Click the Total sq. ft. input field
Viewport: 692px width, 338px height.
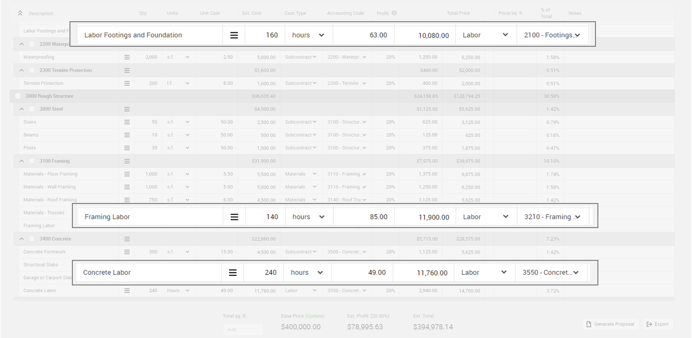(243, 329)
